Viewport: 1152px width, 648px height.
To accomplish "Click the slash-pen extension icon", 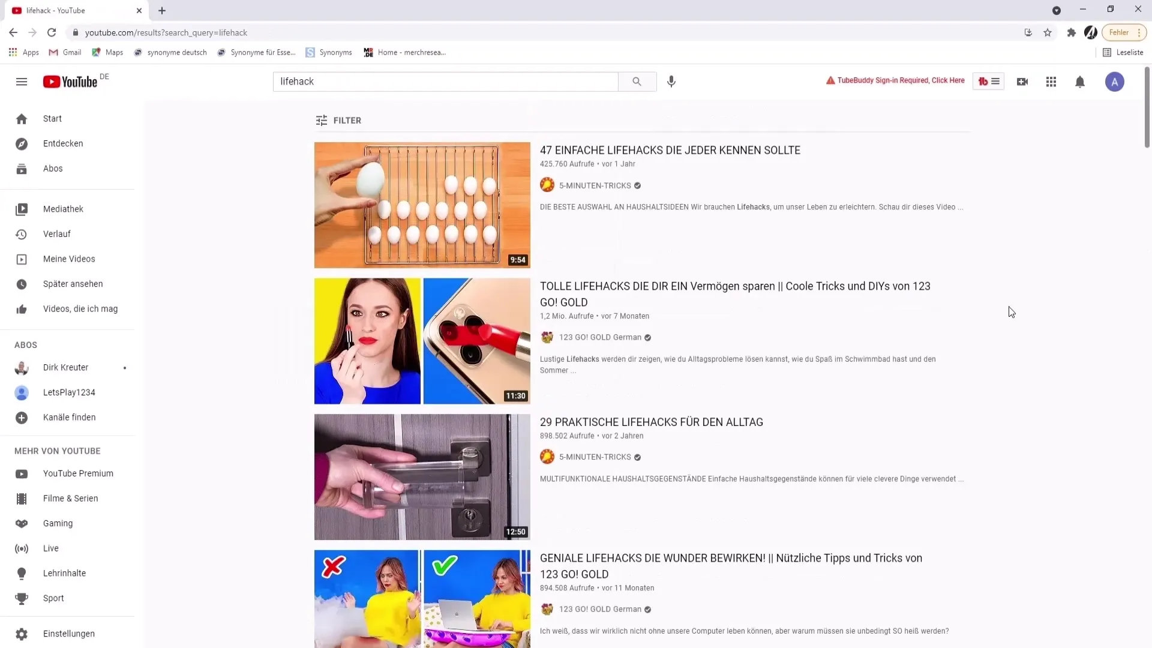I will [1091, 32].
